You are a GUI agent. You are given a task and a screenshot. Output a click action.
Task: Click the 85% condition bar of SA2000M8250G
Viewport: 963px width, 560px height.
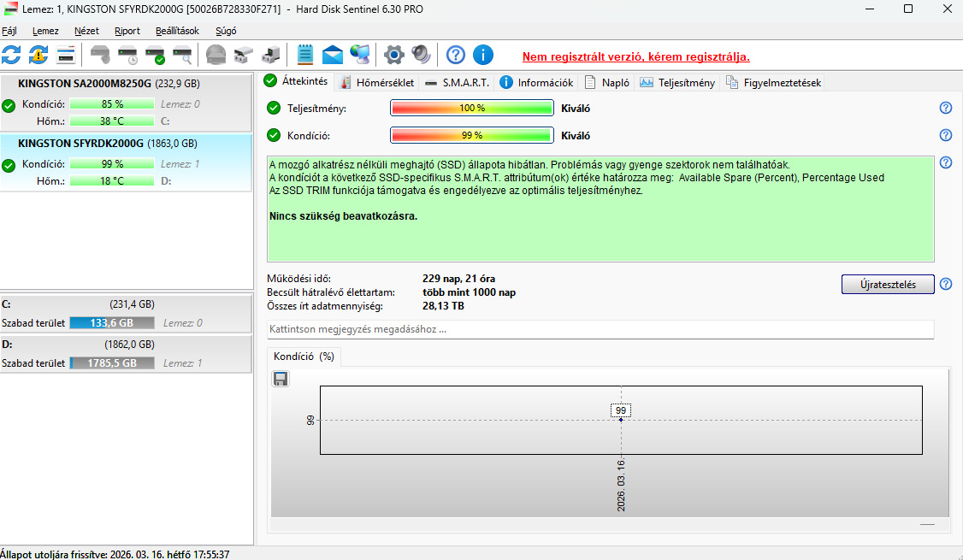pyautogui.click(x=112, y=103)
